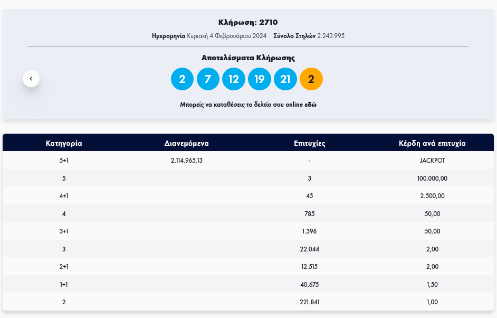Select the number 19 ball
Viewport: 497px width, 318px height.
(x=260, y=79)
